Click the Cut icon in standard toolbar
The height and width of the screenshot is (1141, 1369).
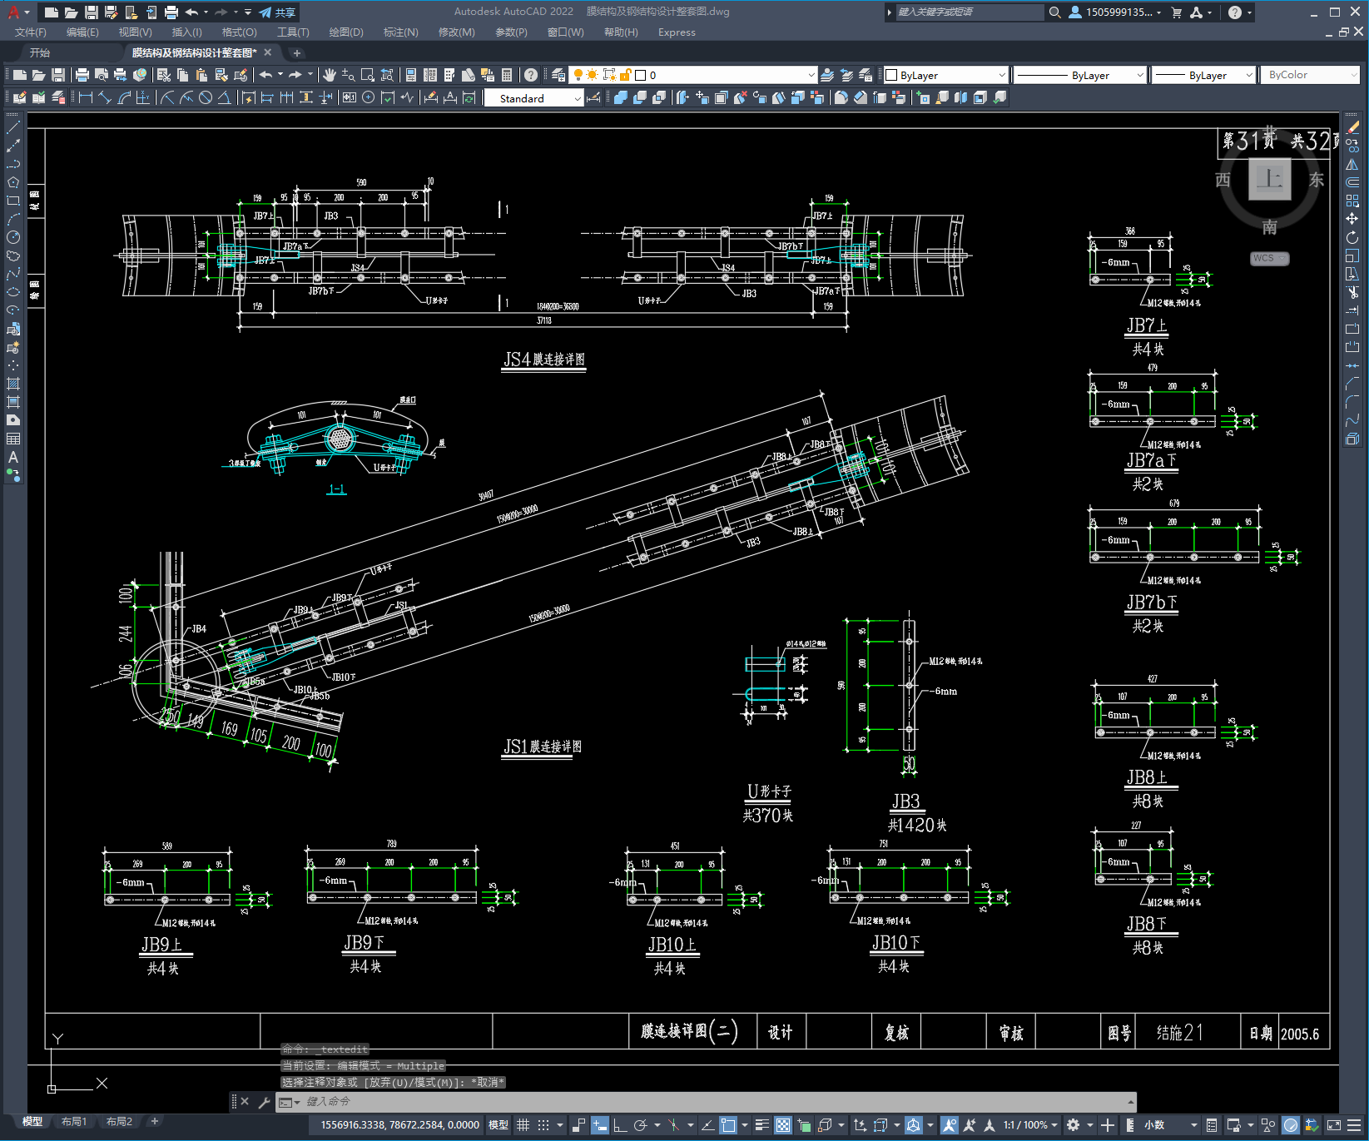[x=164, y=75]
